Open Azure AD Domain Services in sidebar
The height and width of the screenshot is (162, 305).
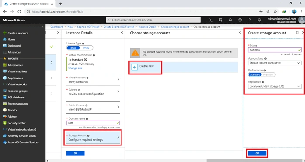click(x=21, y=142)
